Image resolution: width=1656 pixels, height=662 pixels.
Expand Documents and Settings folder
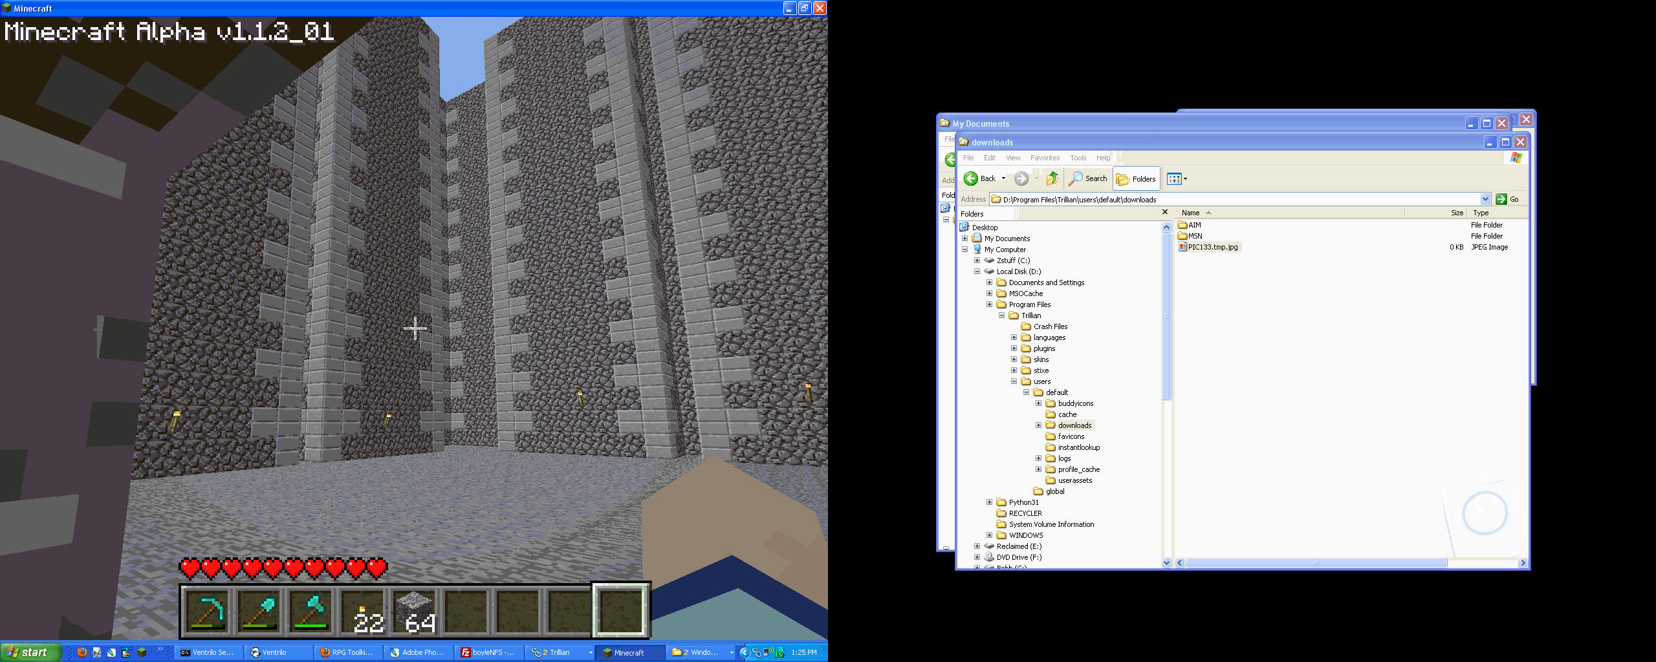[x=989, y=283]
